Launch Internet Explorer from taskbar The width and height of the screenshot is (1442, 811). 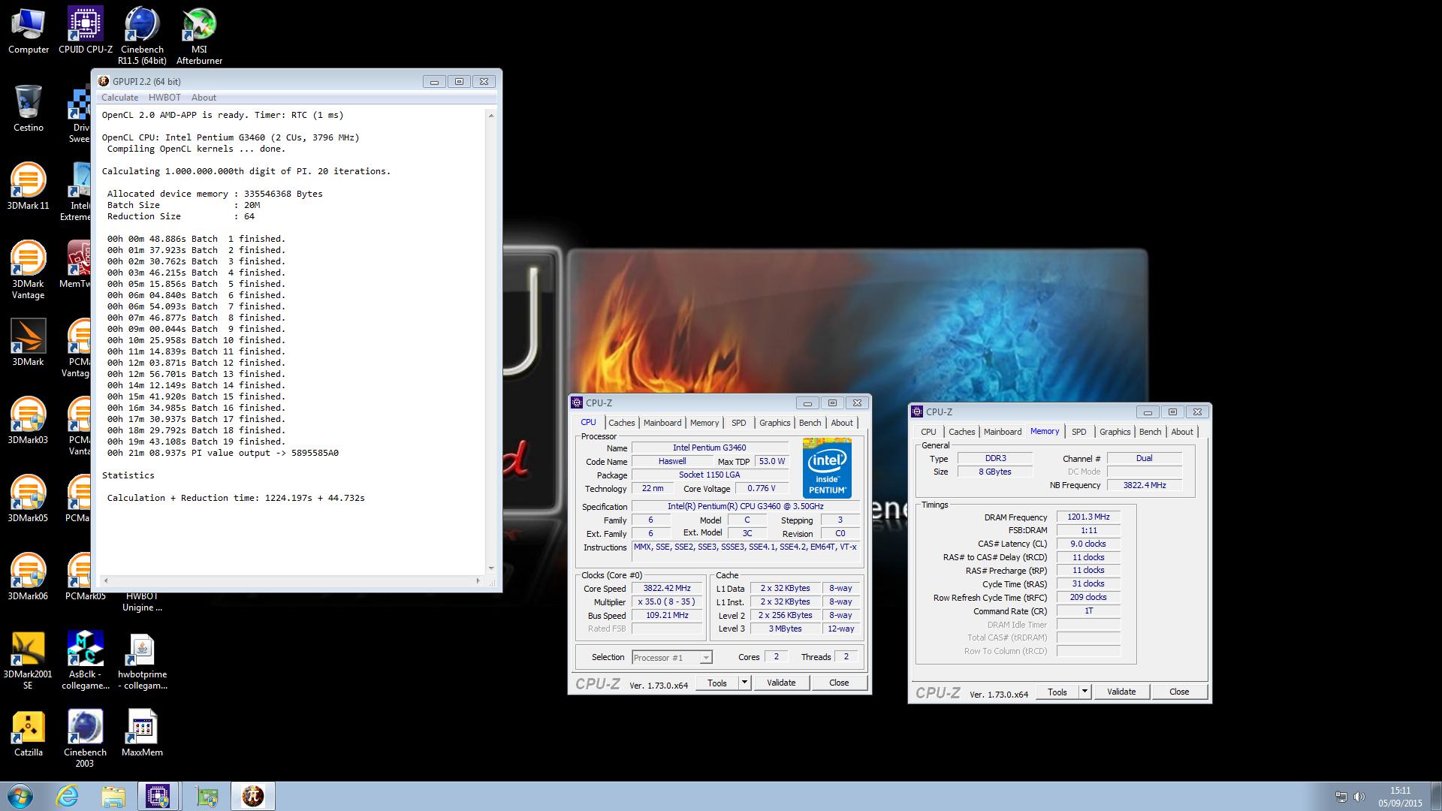[68, 796]
